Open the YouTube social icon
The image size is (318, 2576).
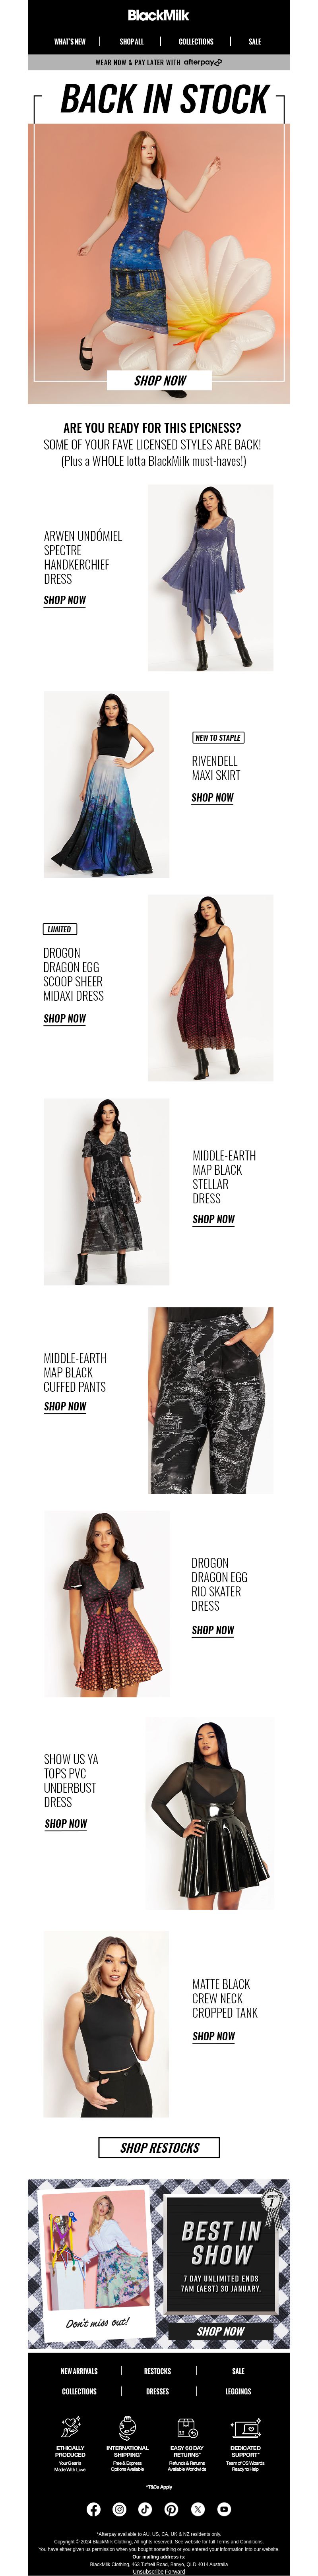click(x=224, y=2508)
